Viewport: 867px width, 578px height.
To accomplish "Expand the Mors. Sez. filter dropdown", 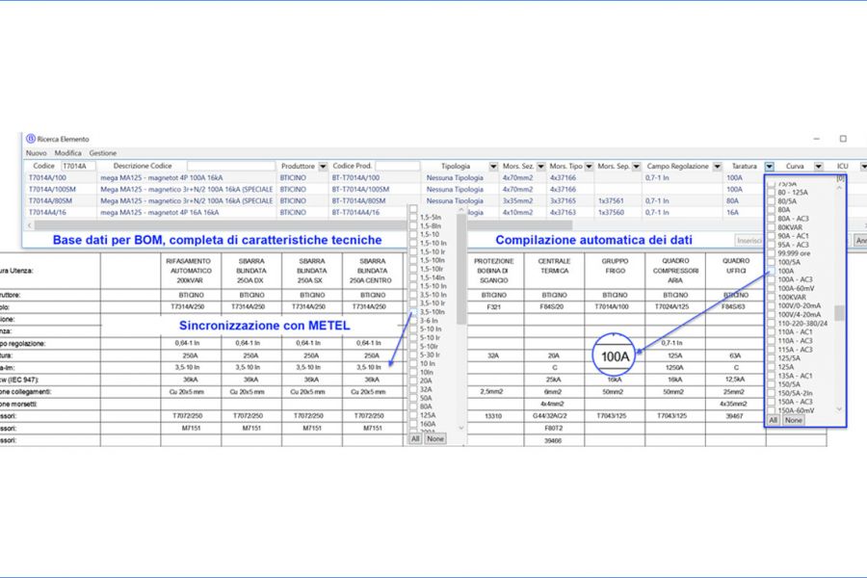I will pyautogui.click(x=541, y=167).
